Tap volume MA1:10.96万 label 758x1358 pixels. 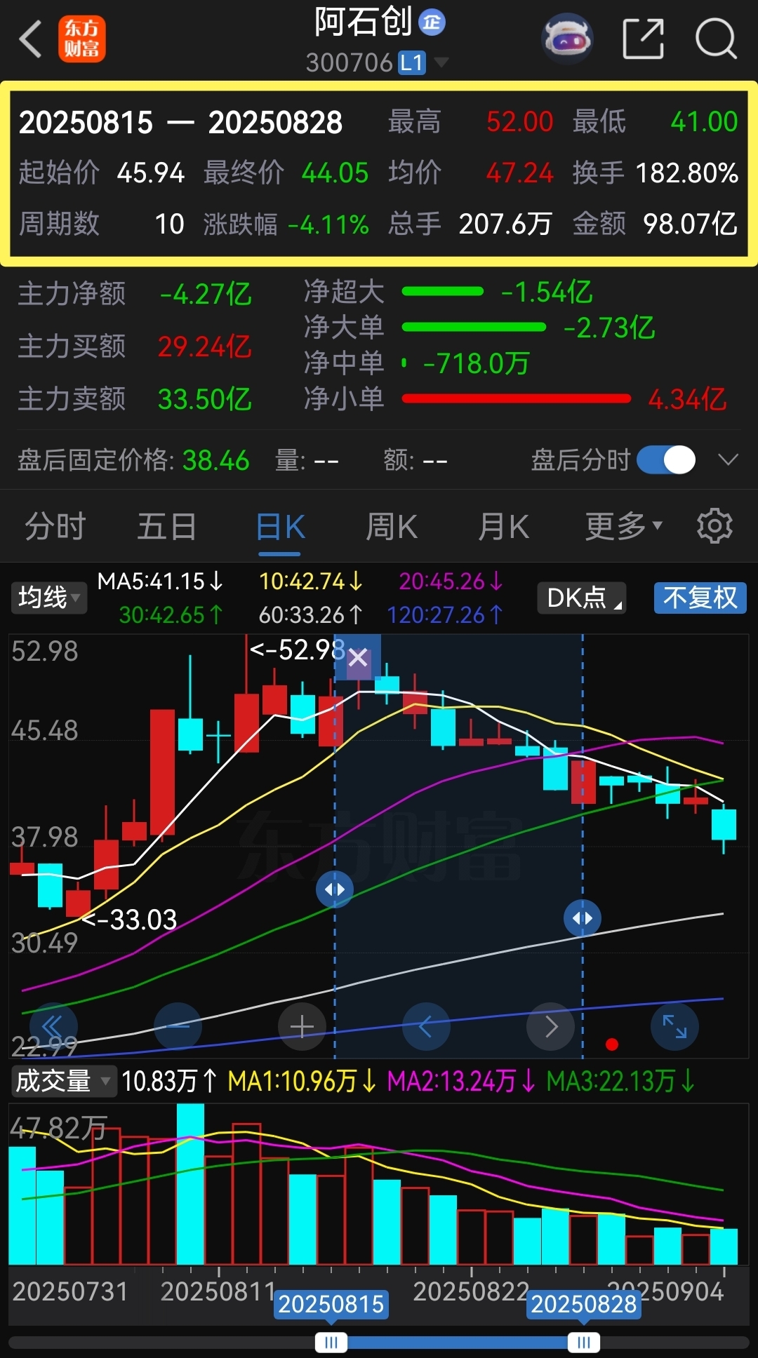click(302, 1081)
